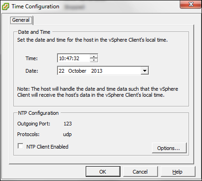Click the Date and Time group heading
Viewport: 202px width, 181px height.
34,32
